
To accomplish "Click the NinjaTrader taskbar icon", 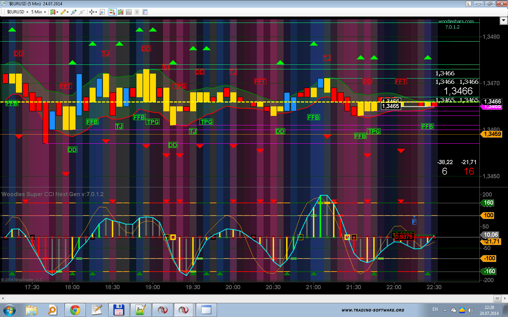I will (x=162, y=310).
